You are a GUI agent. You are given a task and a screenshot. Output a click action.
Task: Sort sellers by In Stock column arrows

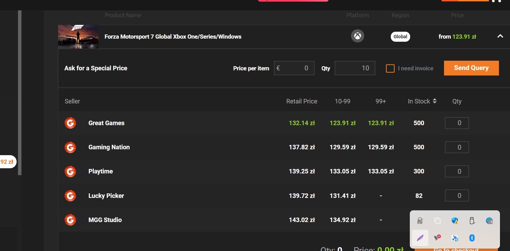(435, 101)
